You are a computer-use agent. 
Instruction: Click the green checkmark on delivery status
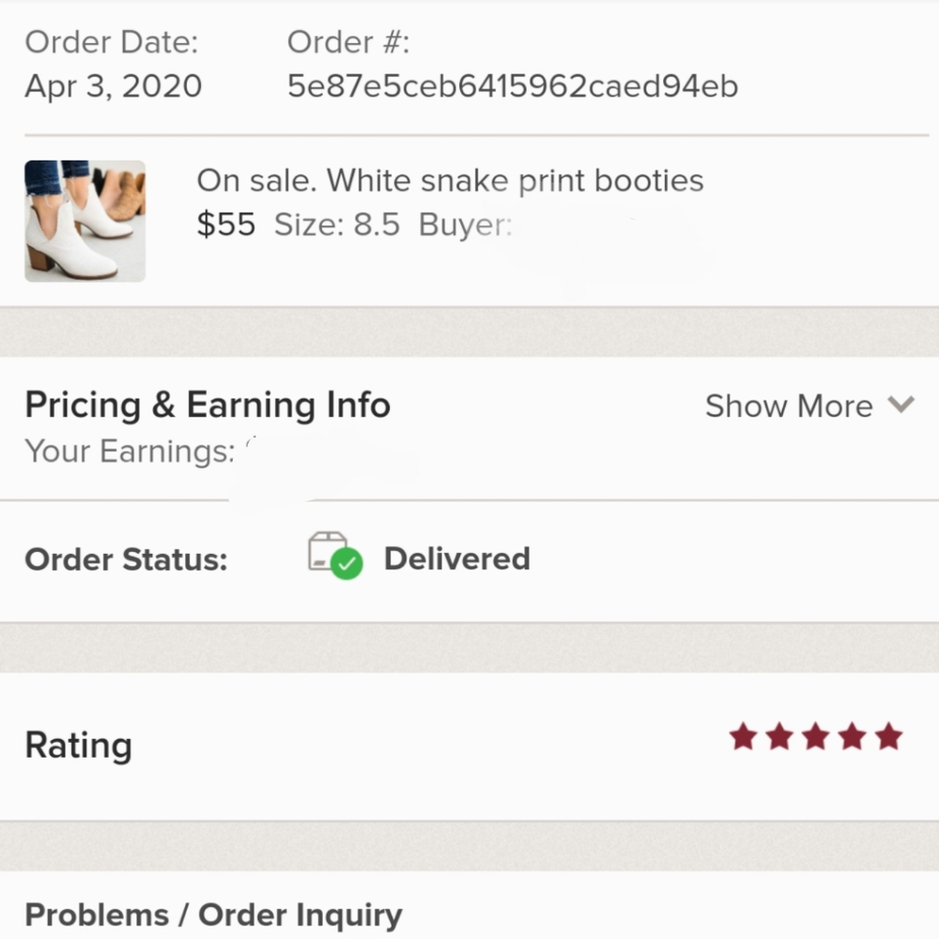(x=346, y=563)
